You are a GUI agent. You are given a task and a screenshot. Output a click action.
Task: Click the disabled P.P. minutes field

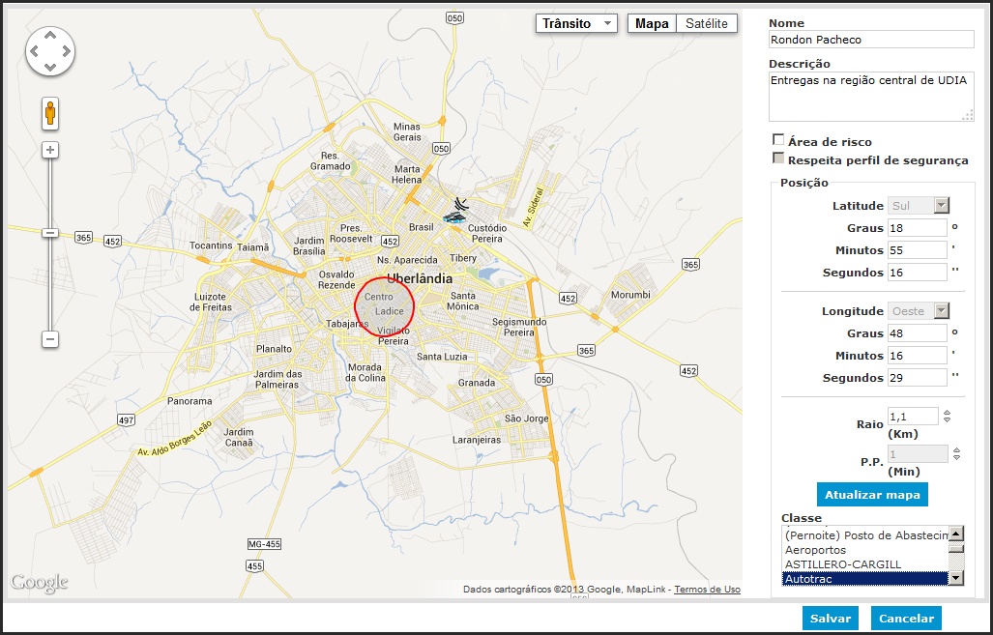(x=918, y=454)
